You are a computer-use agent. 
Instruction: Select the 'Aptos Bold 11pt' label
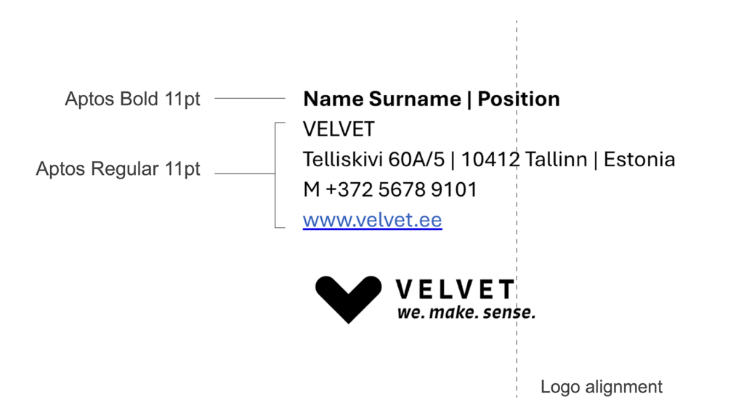[x=132, y=99]
